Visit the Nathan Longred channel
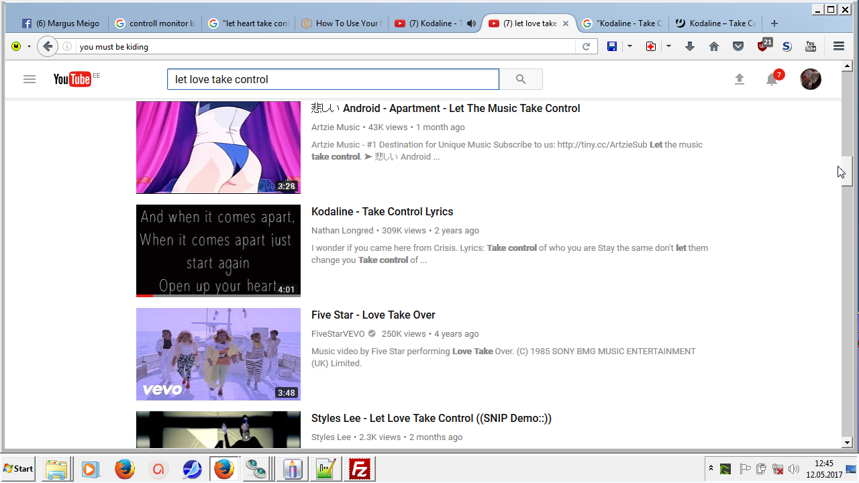 (x=342, y=231)
